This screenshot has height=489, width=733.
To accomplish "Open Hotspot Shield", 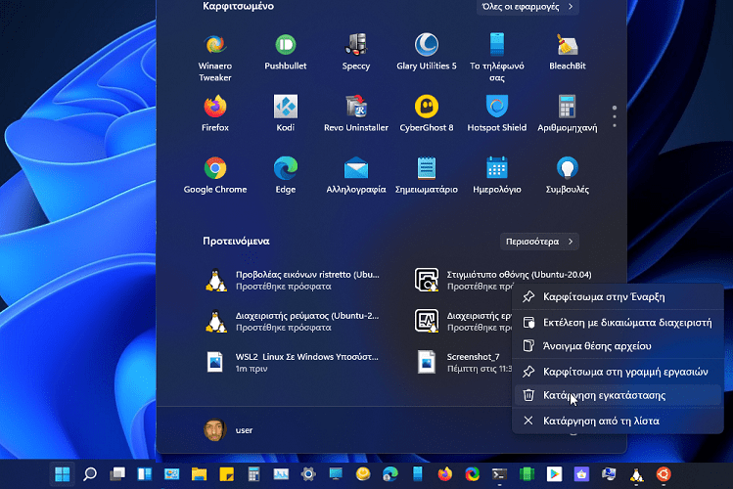I will click(x=496, y=113).
